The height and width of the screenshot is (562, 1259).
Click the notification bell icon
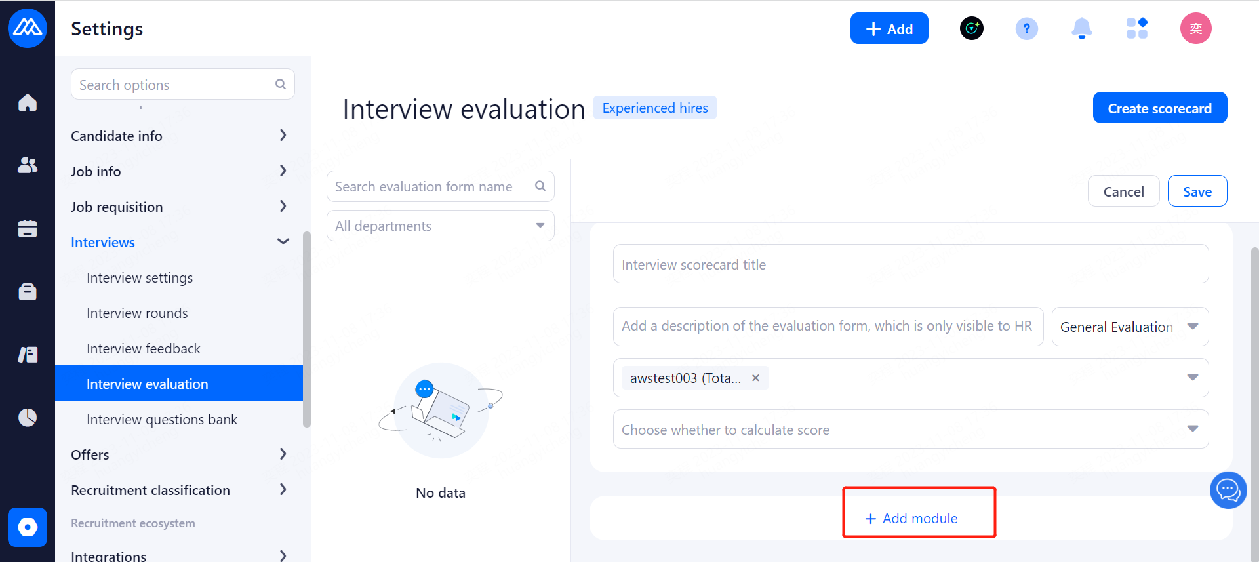click(1081, 29)
